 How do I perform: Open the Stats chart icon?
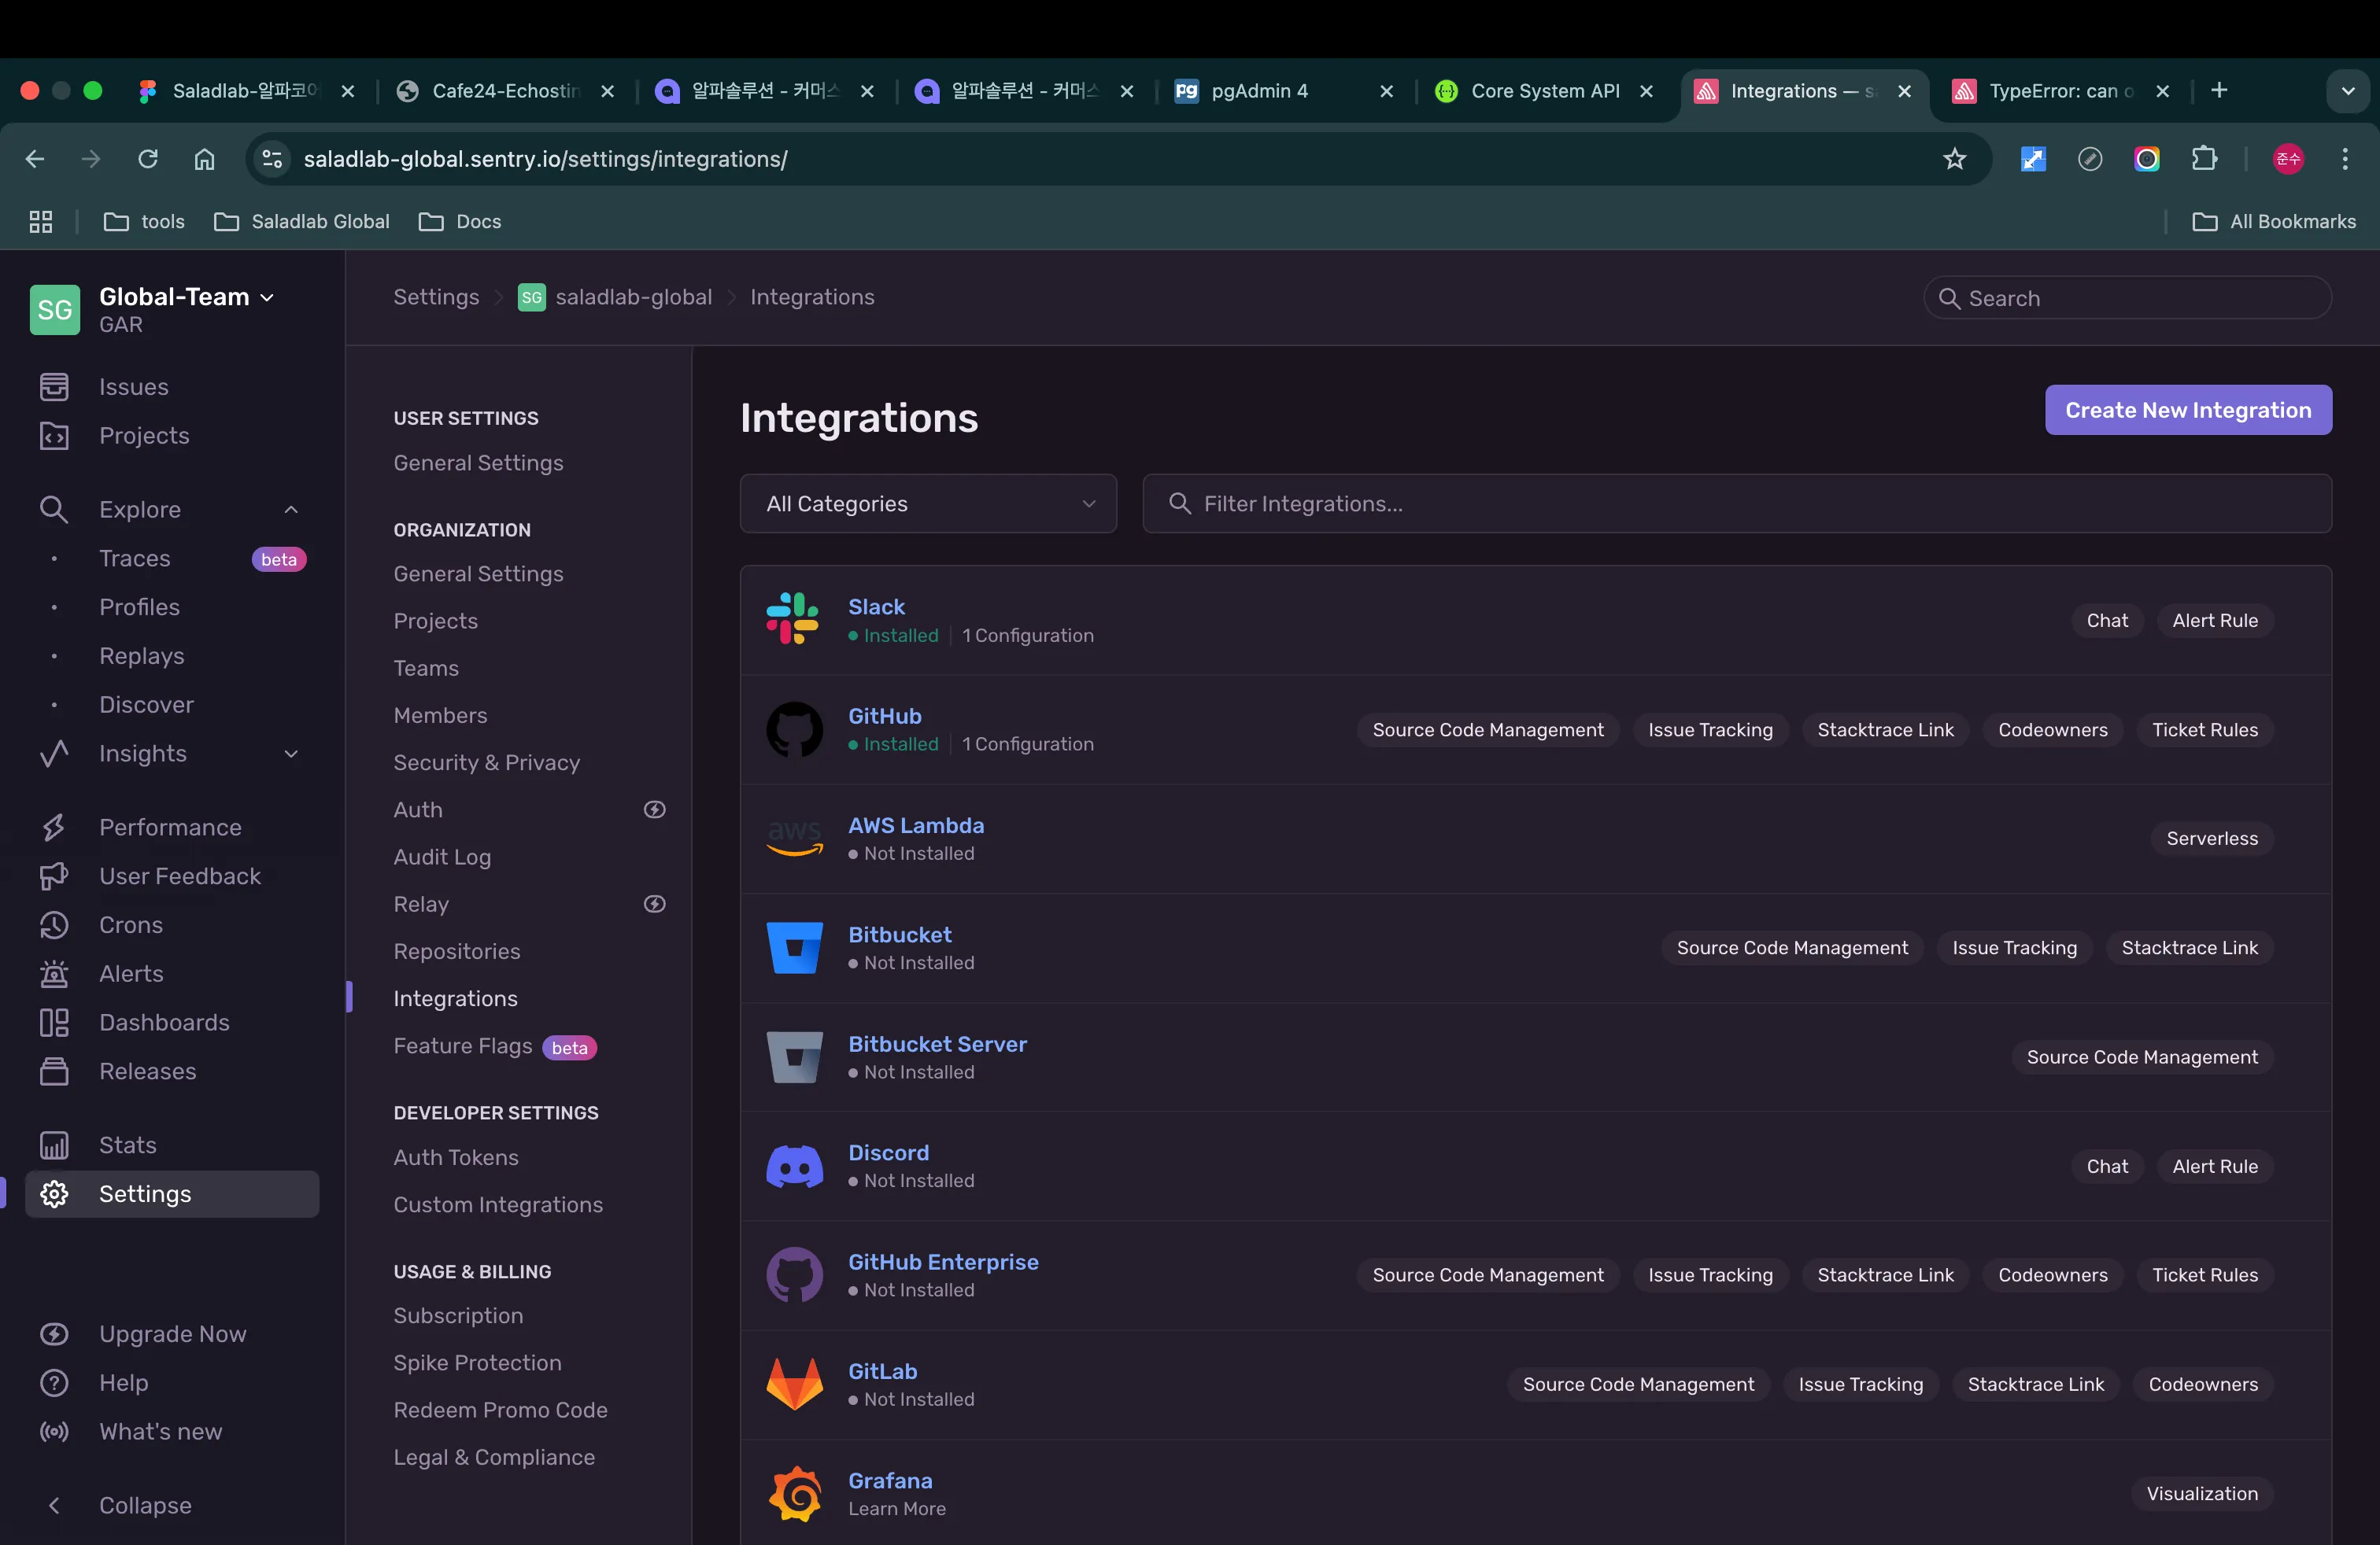pos(54,1145)
